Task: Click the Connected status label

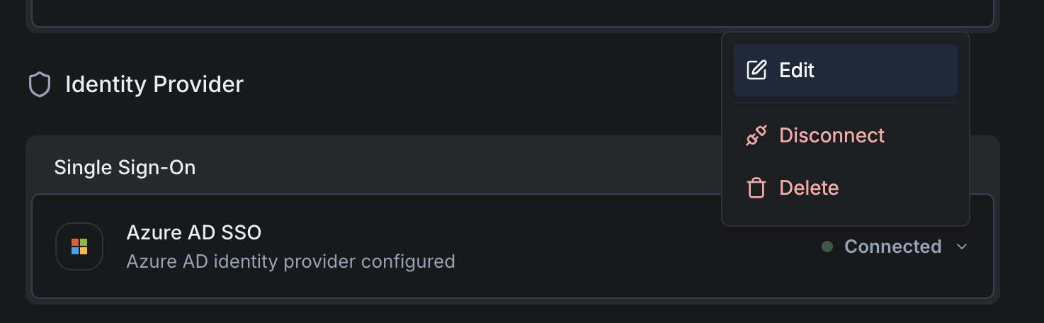Action: point(892,246)
